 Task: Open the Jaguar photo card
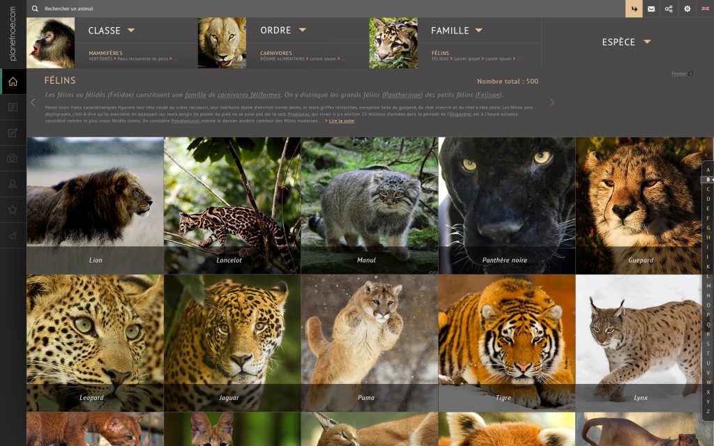(x=232, y=343)
